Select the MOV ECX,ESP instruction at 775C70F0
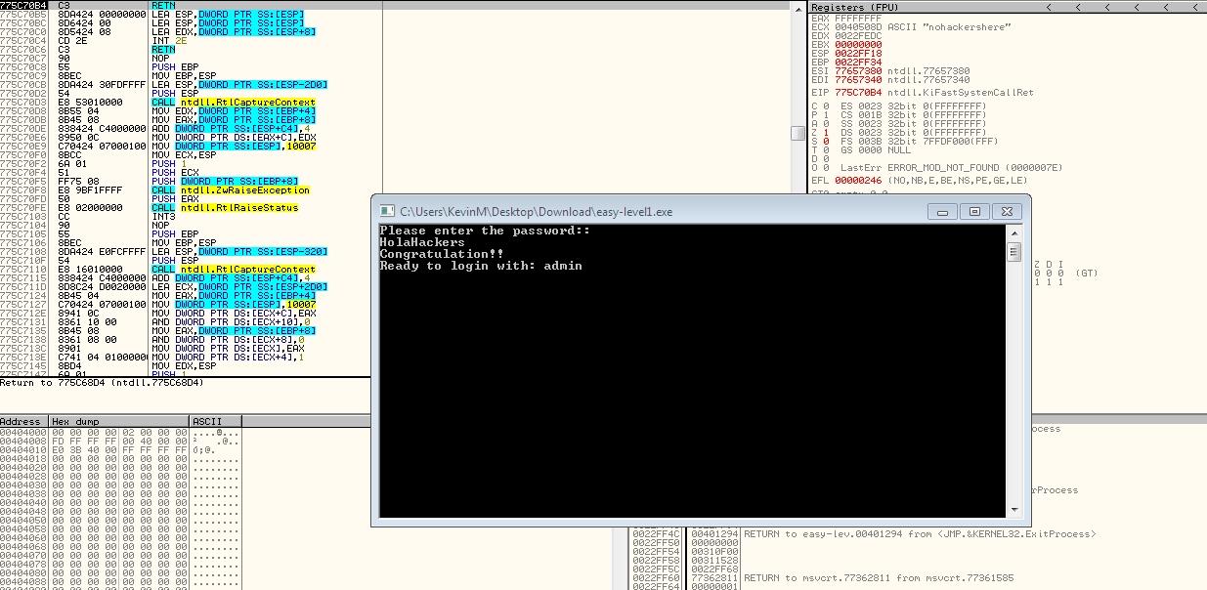1207x590 pixels. [184, 155]
